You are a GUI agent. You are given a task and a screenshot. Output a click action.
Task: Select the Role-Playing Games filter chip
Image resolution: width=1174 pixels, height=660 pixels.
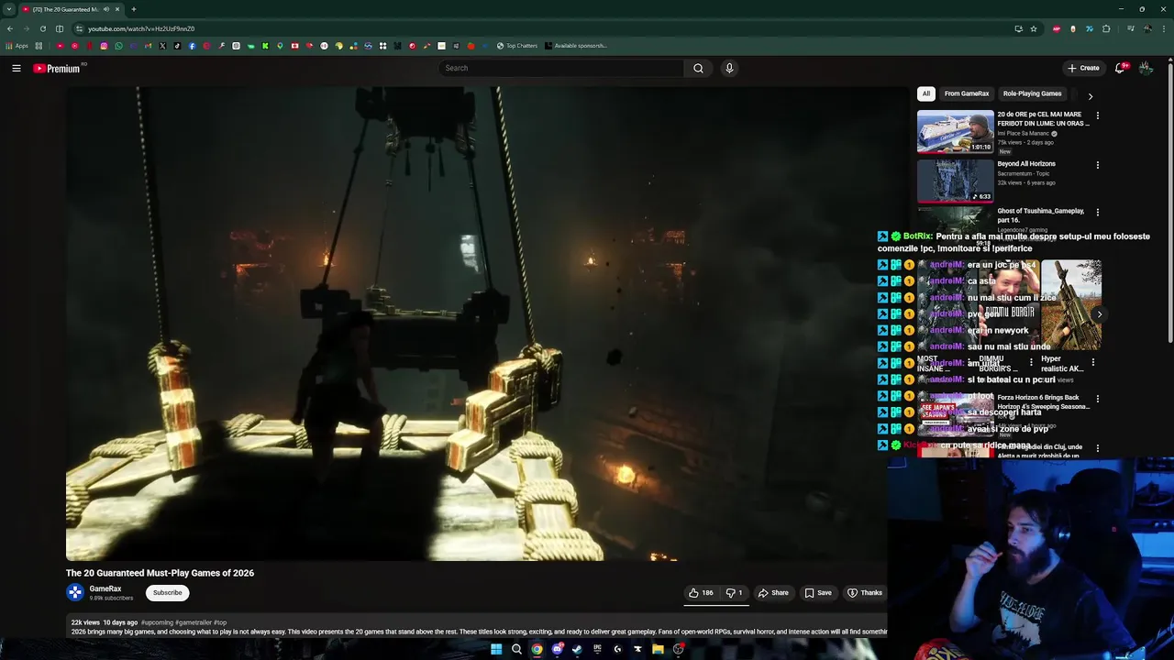click(1032, 93)
